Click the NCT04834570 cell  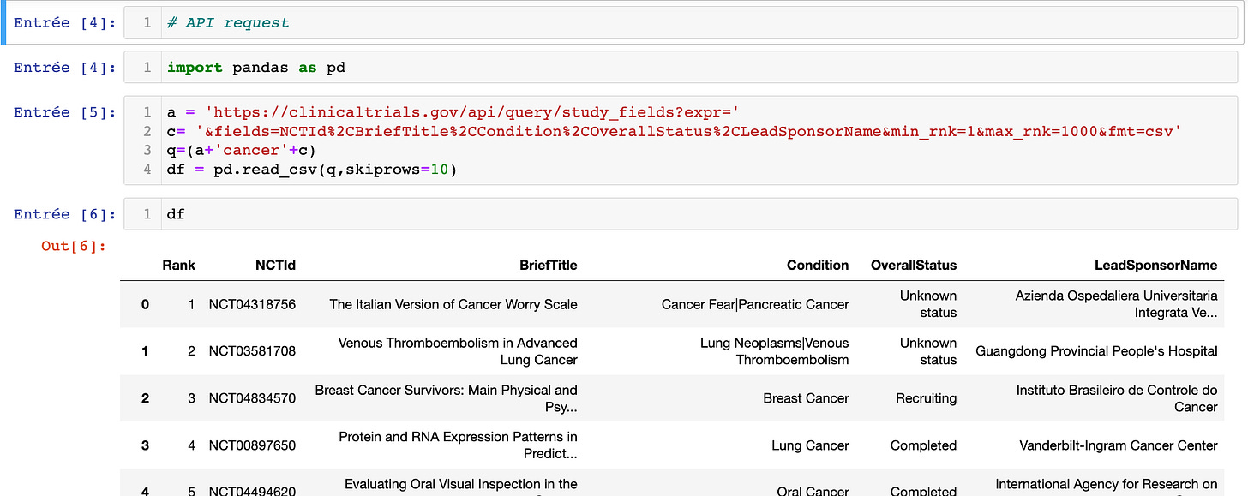(252, 398)
